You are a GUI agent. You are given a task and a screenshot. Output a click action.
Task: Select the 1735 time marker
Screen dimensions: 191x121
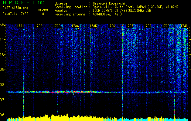(x=93, y=26)
